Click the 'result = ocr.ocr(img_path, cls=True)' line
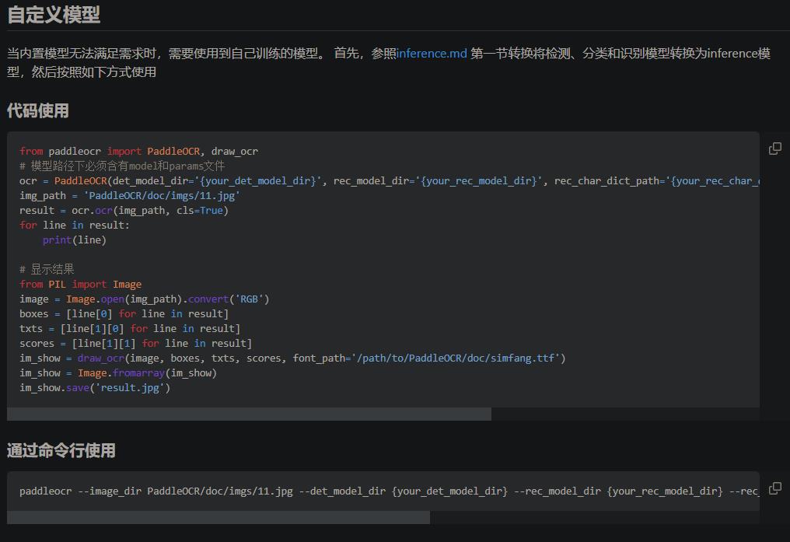This screenshot has height=542, width=790. [x=124, y=210]
